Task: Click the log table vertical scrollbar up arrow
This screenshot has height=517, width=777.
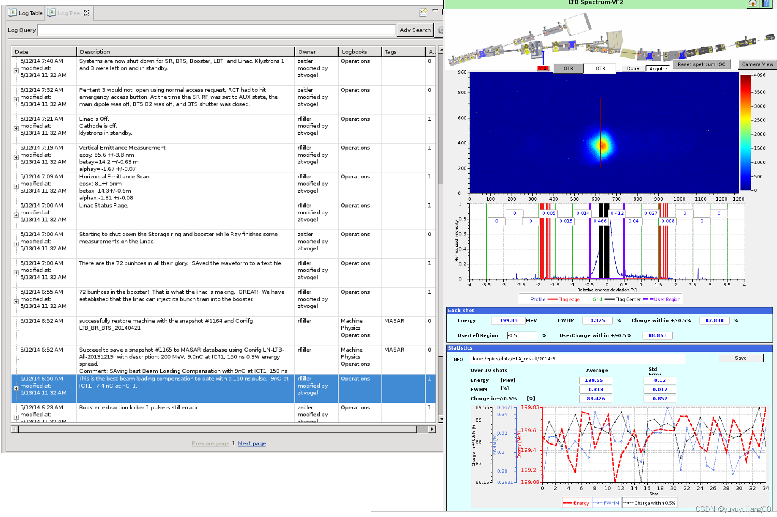Action: point(441,50)
